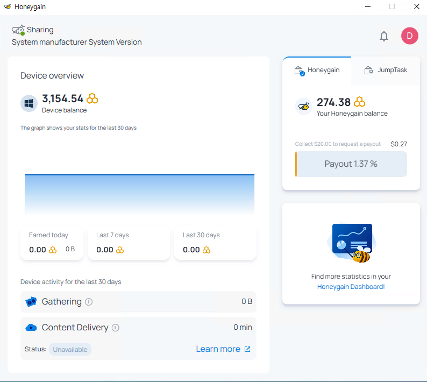427x382 pixels.
Task: Click the JumpTask wallet tab icon
Action: click(x=368, y=70)
